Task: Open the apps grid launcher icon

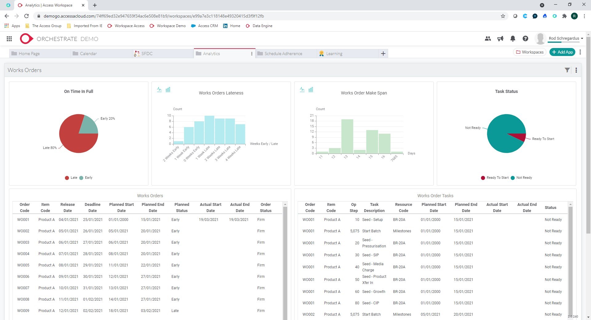Action: click(x=9, y=39)
